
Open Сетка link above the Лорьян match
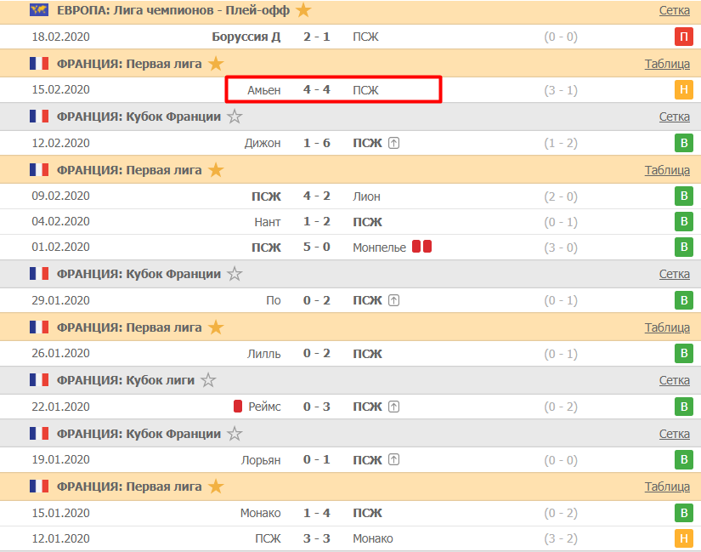click(x=674, y=434)
